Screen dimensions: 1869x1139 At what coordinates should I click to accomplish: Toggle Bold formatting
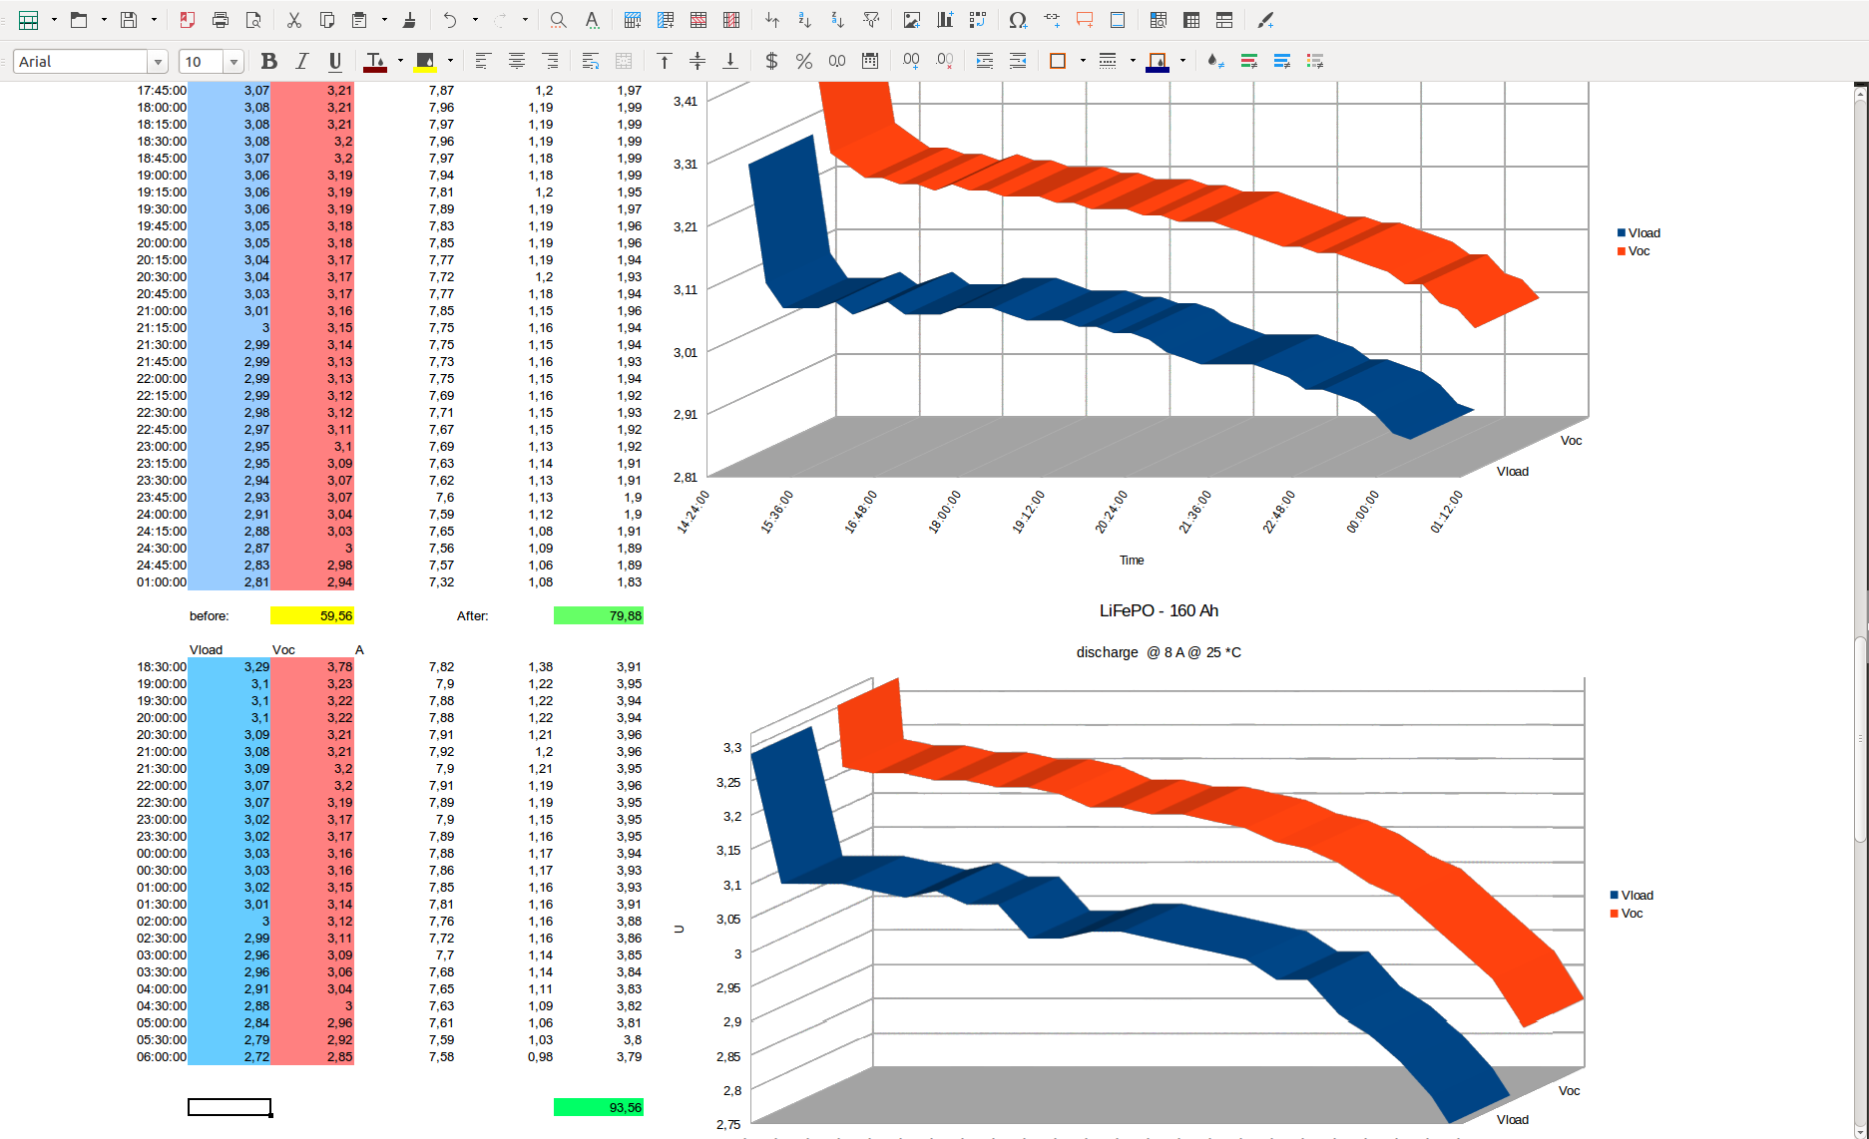(x=268, y=62)
